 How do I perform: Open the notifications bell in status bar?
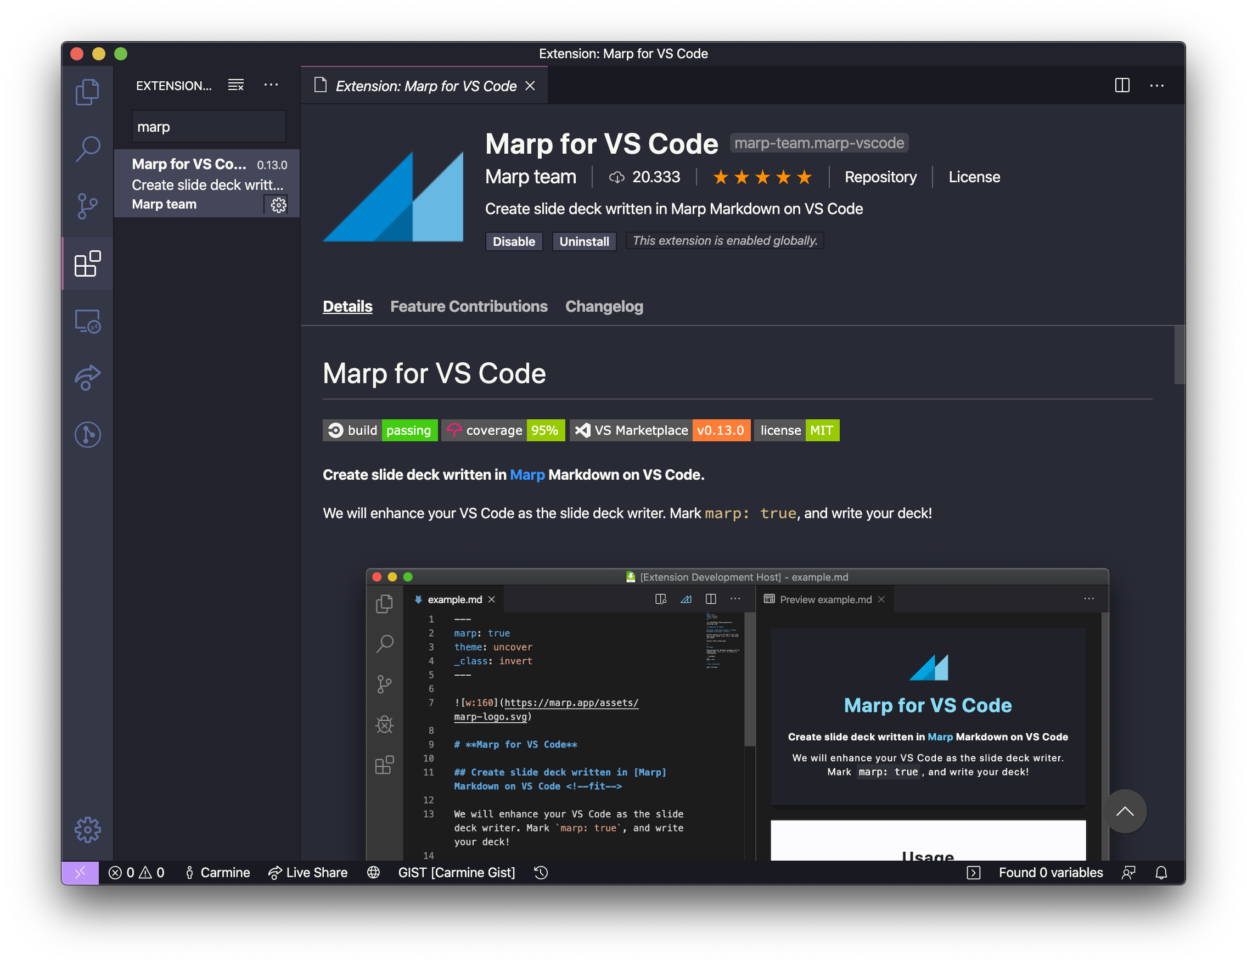(x=1161, y=872)
